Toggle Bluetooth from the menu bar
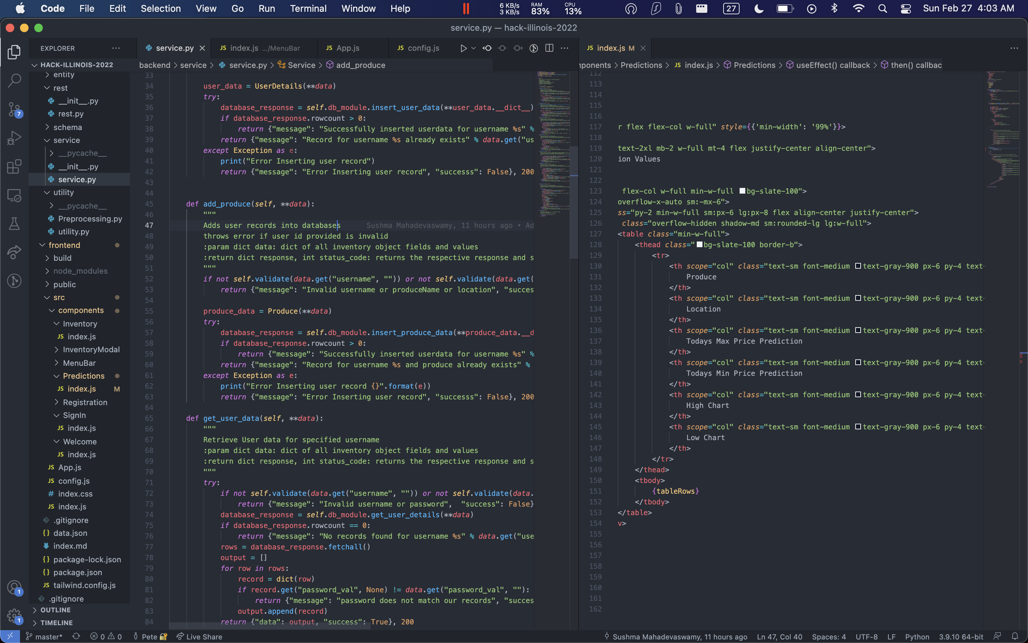 coord(834,9)
